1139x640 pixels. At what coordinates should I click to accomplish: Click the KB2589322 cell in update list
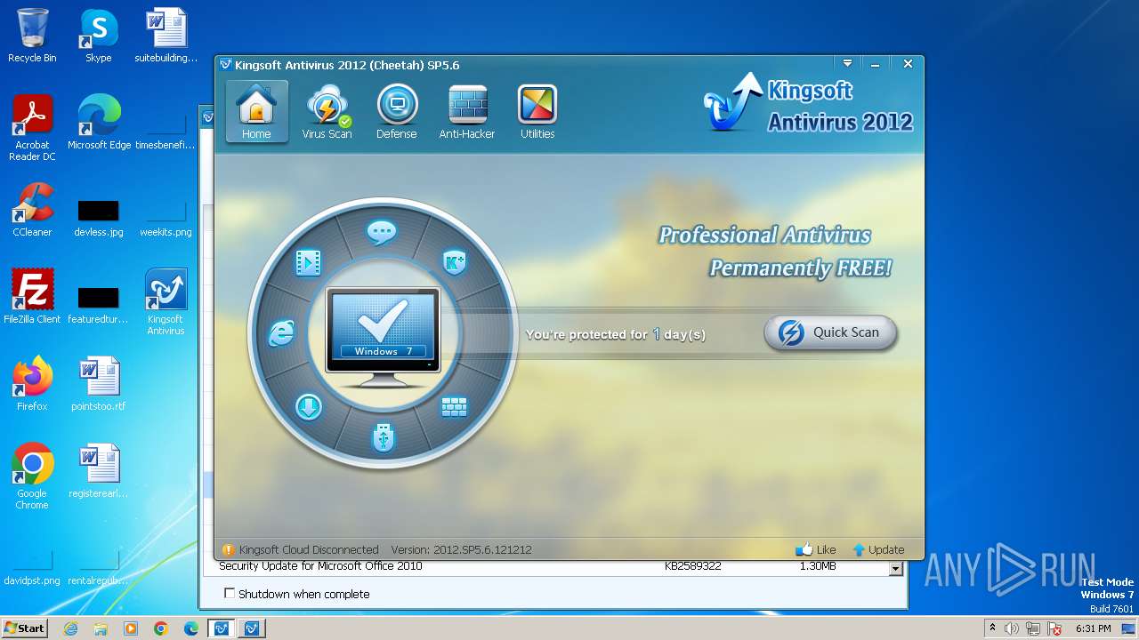tap(692, 566)
